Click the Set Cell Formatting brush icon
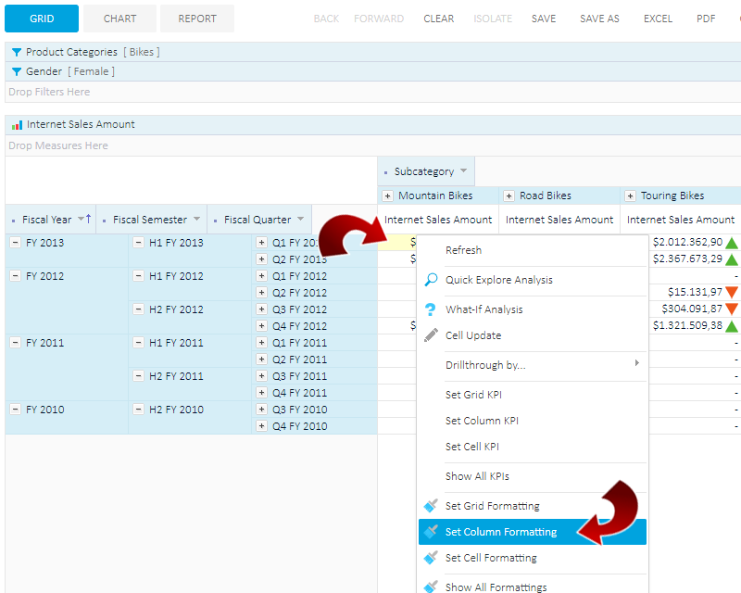 (x=431, y=558)
